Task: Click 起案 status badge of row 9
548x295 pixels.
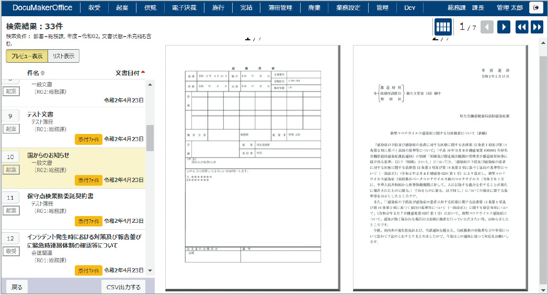Action: point(11,129)
